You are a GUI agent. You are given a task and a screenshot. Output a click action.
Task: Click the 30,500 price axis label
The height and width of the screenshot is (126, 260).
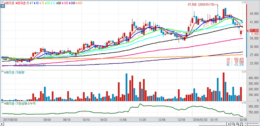[x=254, y=47]
